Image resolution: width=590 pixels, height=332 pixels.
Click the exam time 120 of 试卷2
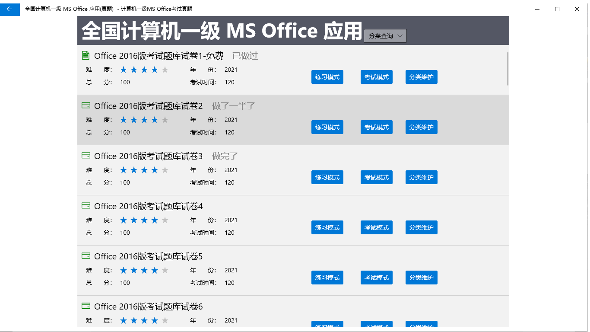[x=230, y=132]
